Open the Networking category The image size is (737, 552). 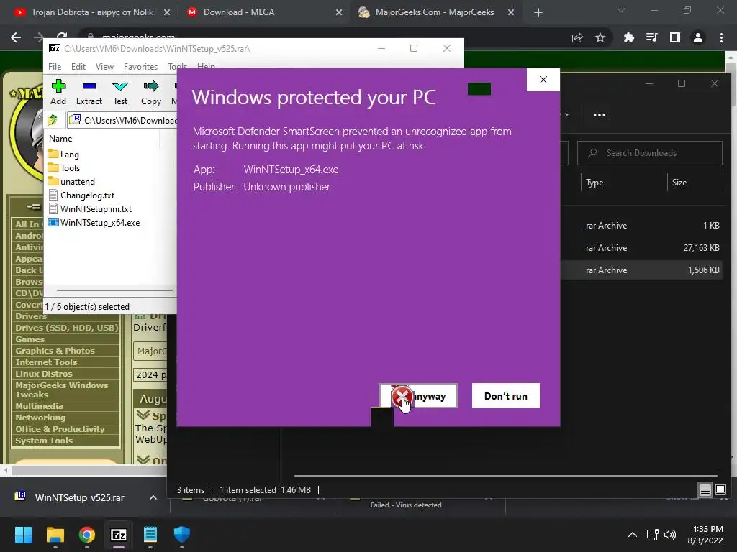(x=40, y=418)
